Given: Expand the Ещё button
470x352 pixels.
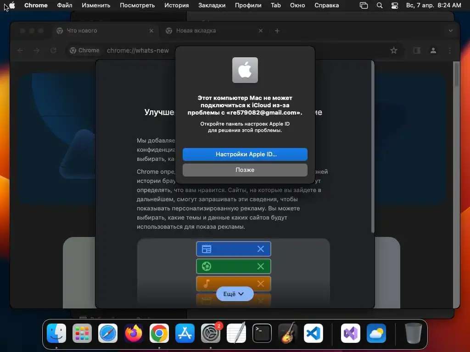Looking at the screenshot, I should point(235,294).
